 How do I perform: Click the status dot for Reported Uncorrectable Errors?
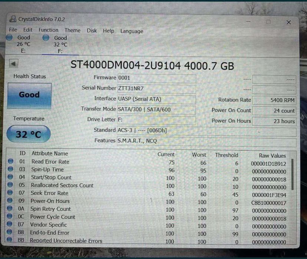click(9, 239)
